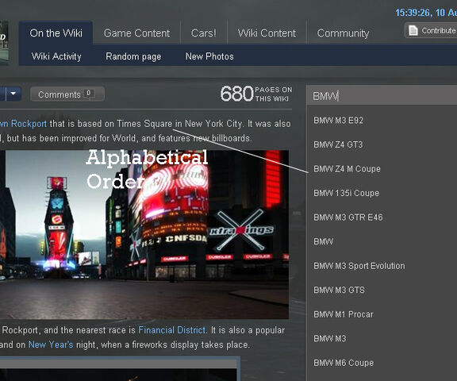Viewport: 457px width, 381px height.
Task: Open the edit dropdown arrow beside Comments
Action: click(13, 94)
